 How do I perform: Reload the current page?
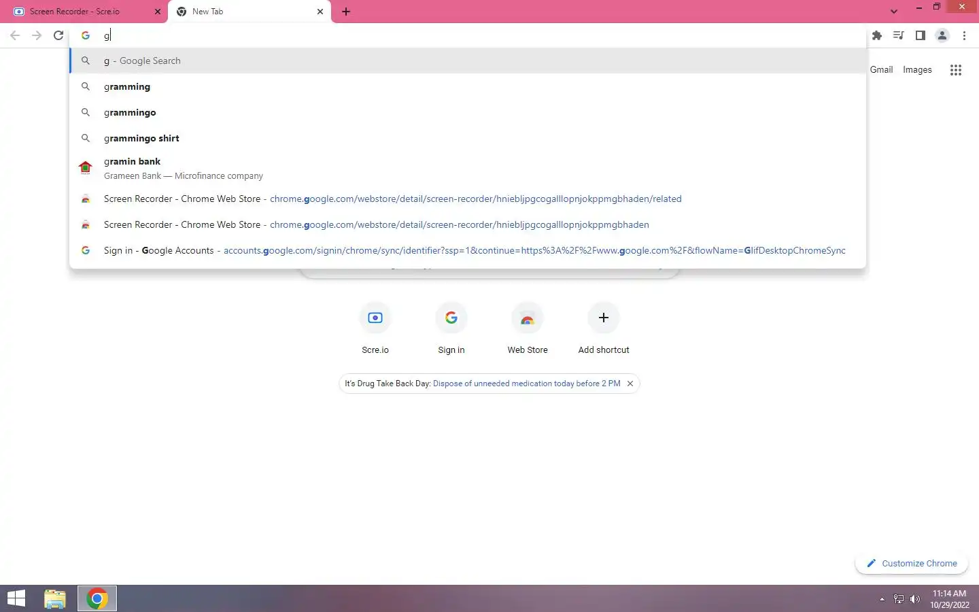(58, 35)
